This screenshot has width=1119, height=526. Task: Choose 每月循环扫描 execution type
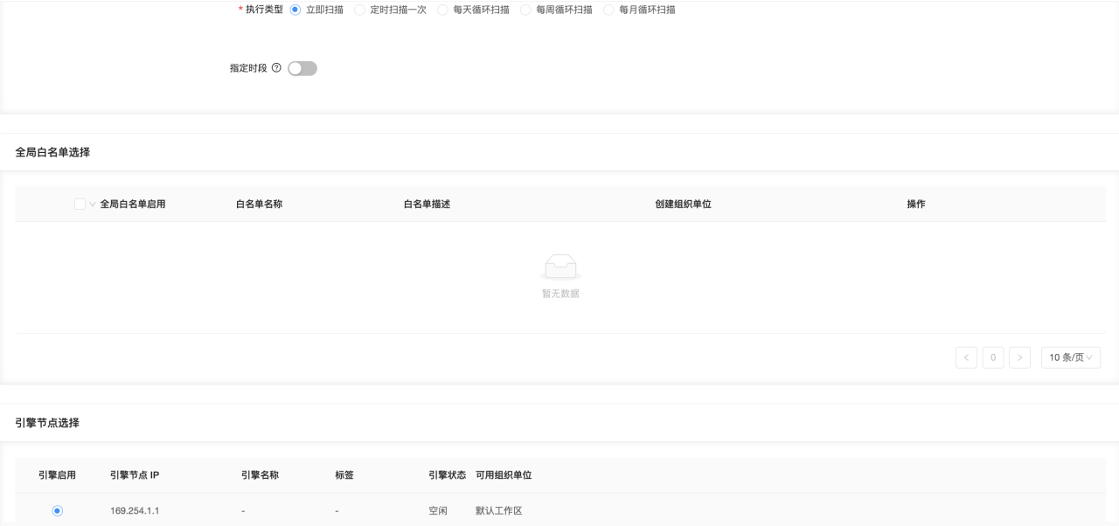click(608, 10)
